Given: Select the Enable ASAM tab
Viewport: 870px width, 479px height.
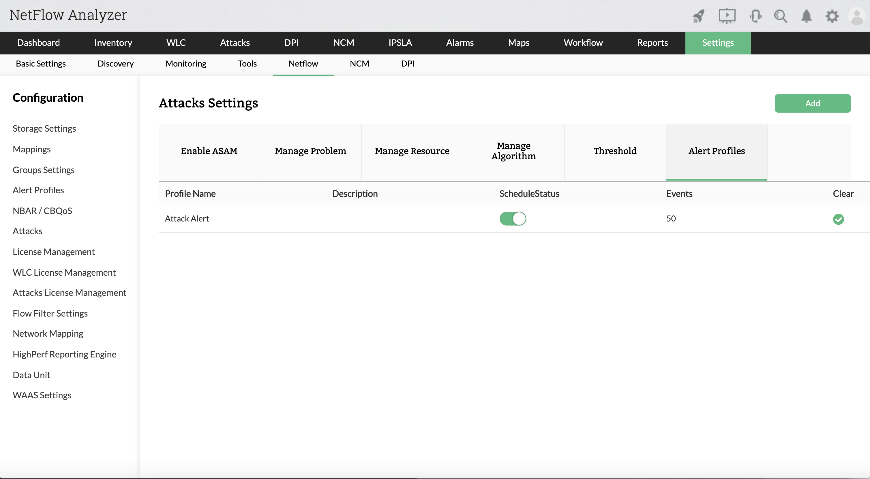Looking at the screenshot, I should click(x=209, y=151).
